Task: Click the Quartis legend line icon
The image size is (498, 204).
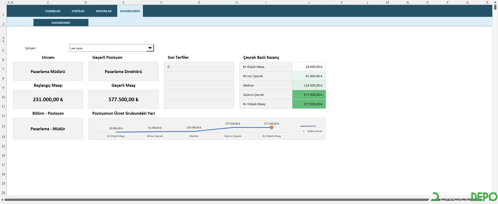Action: (x=303, y=126)
